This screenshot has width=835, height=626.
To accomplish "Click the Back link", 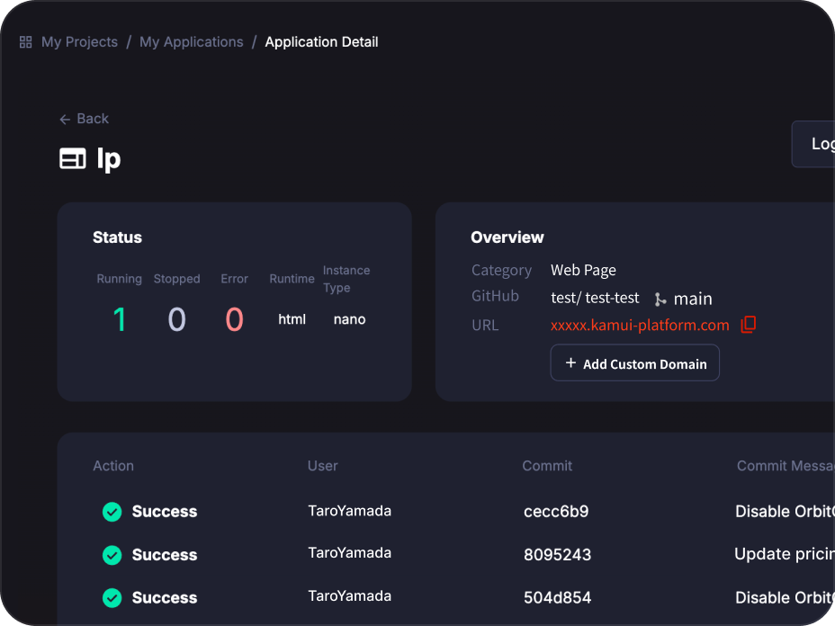I will (92, 119).
